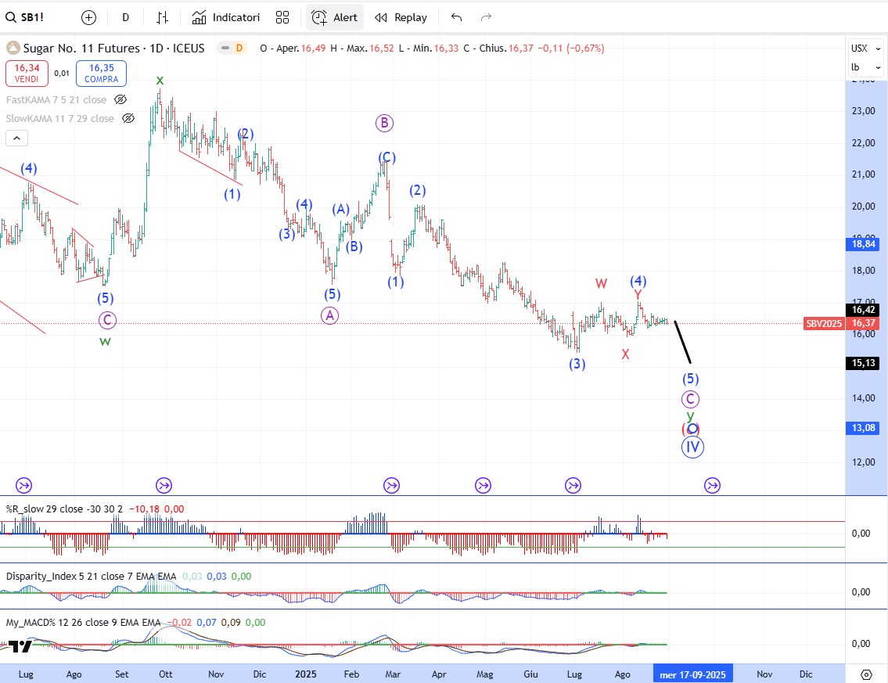
Task: Open chart settings gear at bottom right
Action: (866, 674)
